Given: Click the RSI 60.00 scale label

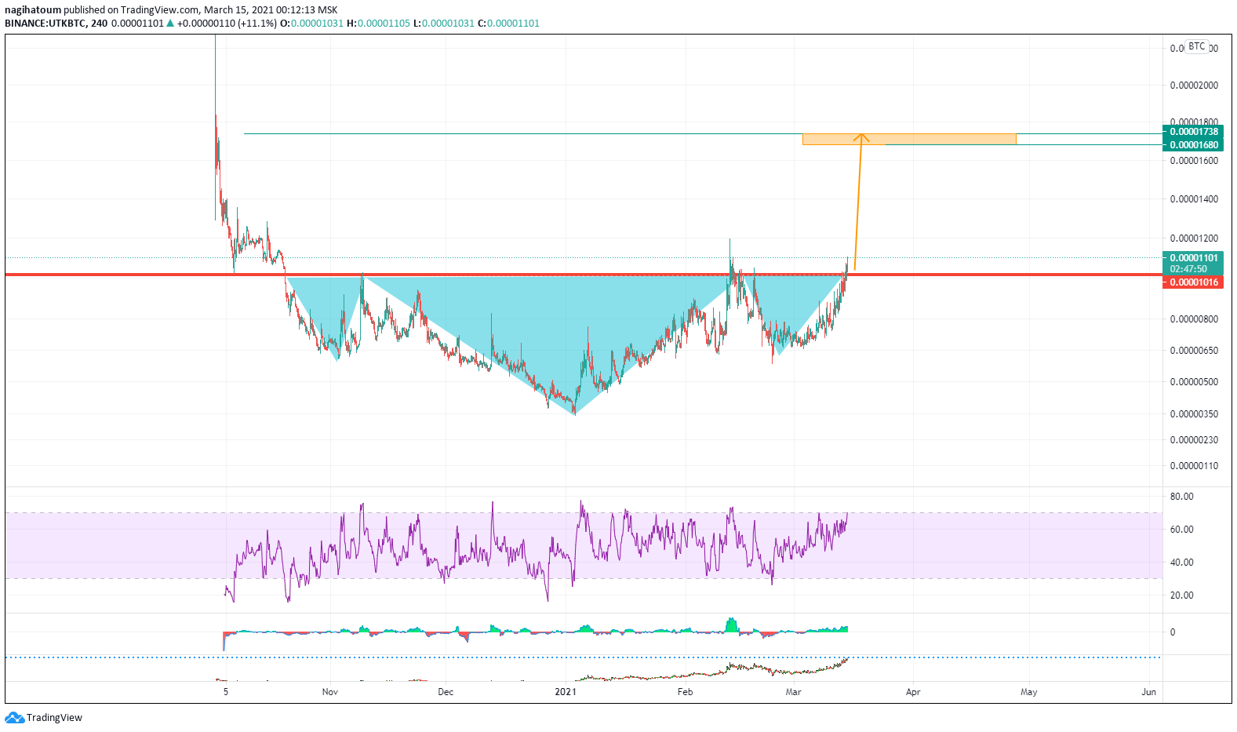Looking at the screenshot, I should pyautogui.click(x=1181, y=530).
